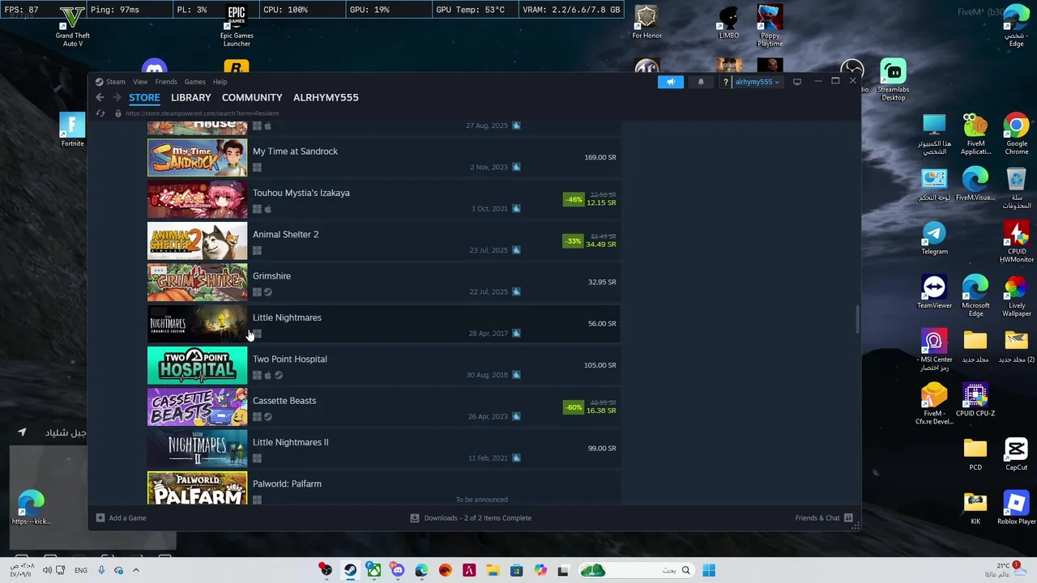Click the Grimshire capsule thumbnail

(197, 283)
